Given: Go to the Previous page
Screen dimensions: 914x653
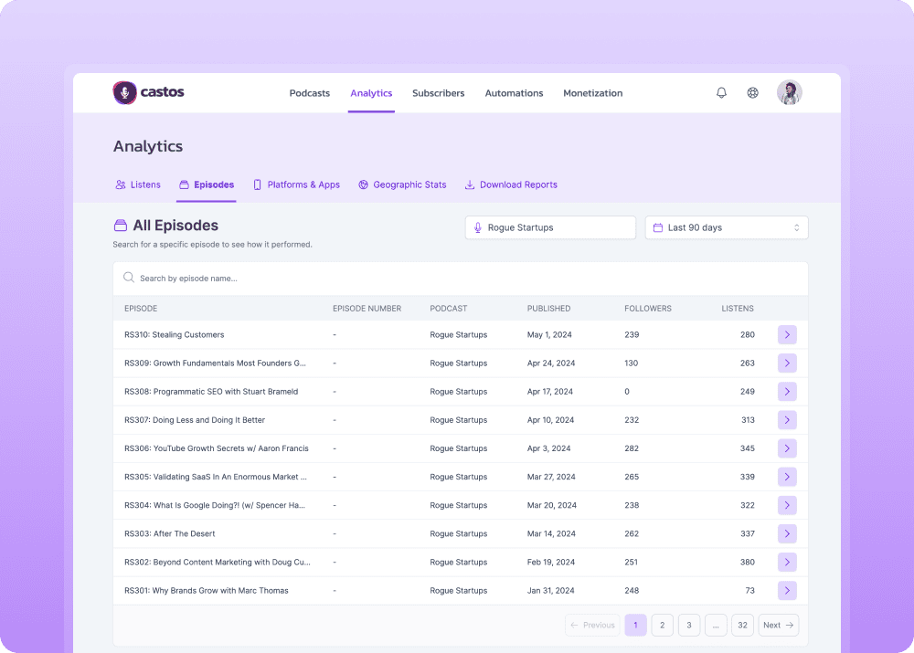Looking at the screenshot, I should pos(592,625).
